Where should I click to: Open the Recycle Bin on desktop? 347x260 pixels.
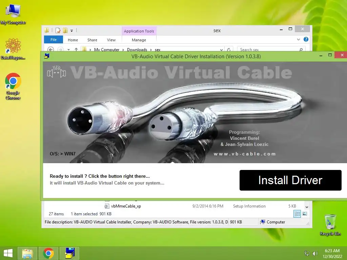[x=330, y=225]
